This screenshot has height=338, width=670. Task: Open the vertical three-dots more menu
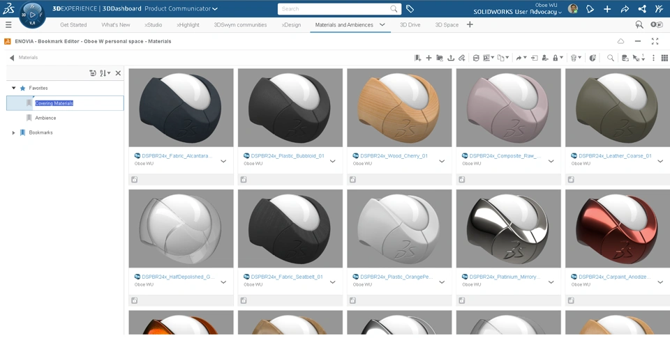tap(653, 58)
